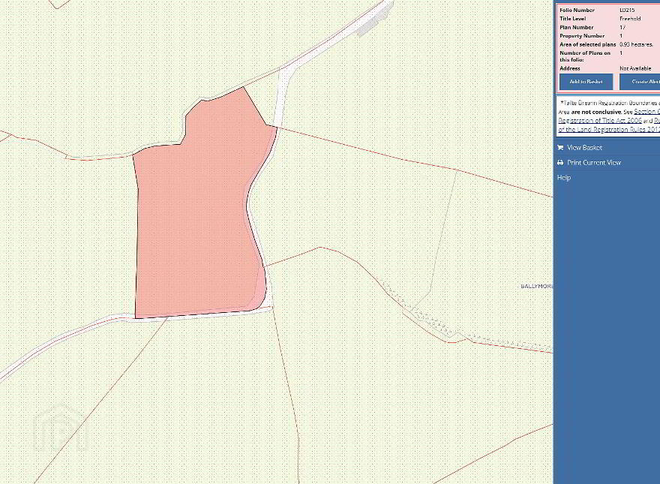The height and width of the screenshot is (484, 660).
Task: Click the Add to Basket button
Action: 586,82
